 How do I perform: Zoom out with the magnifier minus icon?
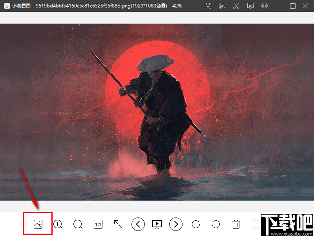click(78, 224)
